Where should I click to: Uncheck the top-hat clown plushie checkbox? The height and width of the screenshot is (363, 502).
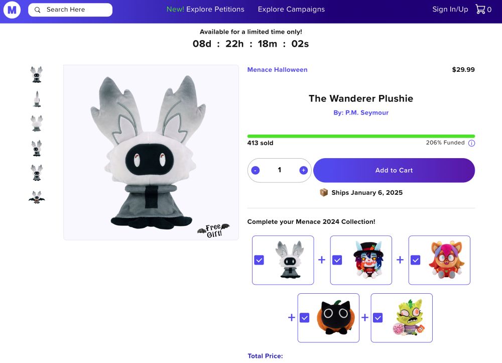337,260
